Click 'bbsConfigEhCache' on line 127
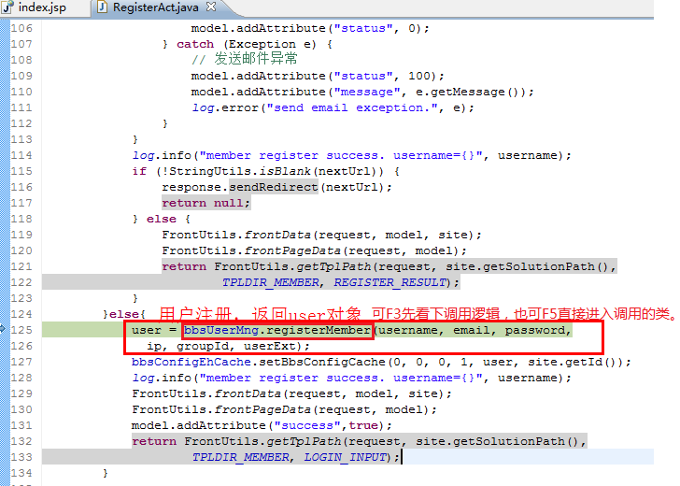Image resolution: width=680 pixels, height=486 pixels. 191,362
